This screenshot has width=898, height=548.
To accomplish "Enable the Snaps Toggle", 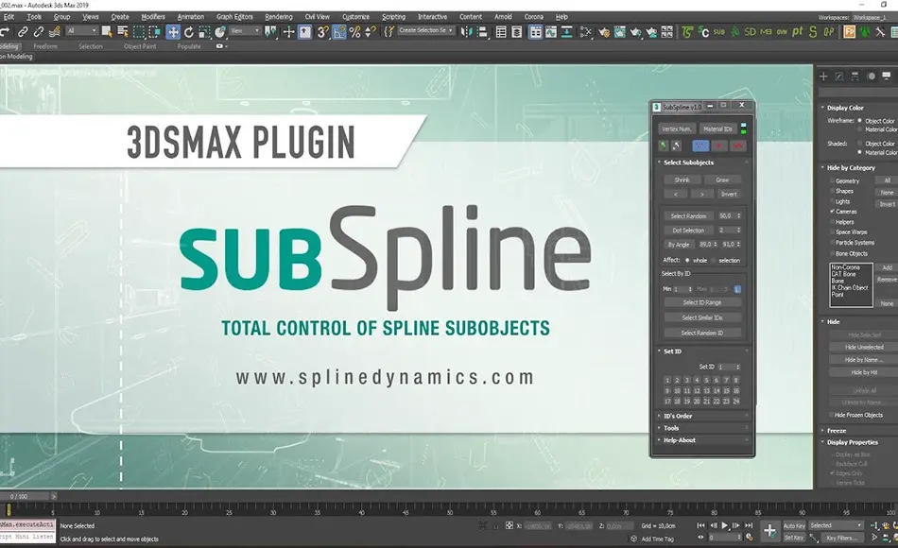I will [x=323, y=31].
